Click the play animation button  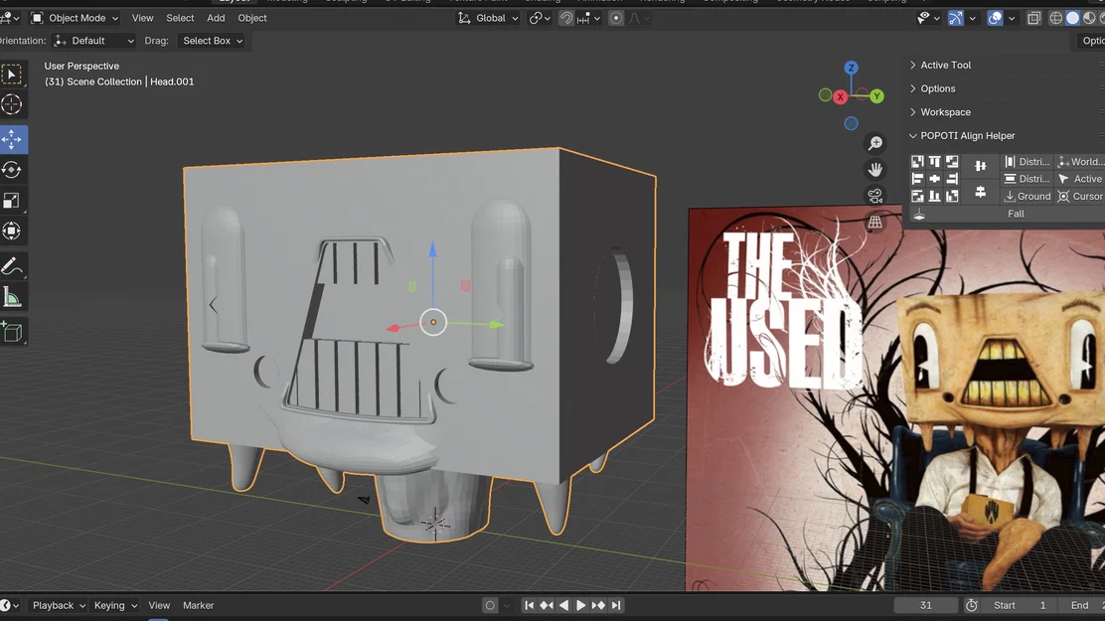[580, 605]
